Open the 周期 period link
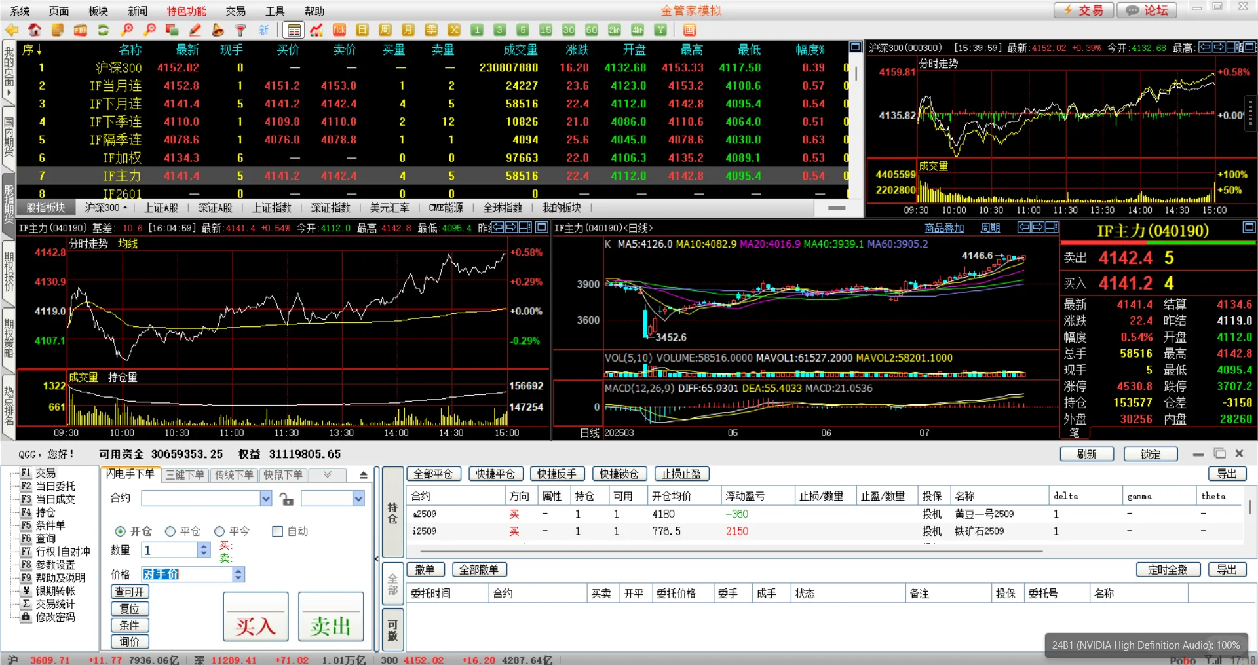 coord(990,228)
